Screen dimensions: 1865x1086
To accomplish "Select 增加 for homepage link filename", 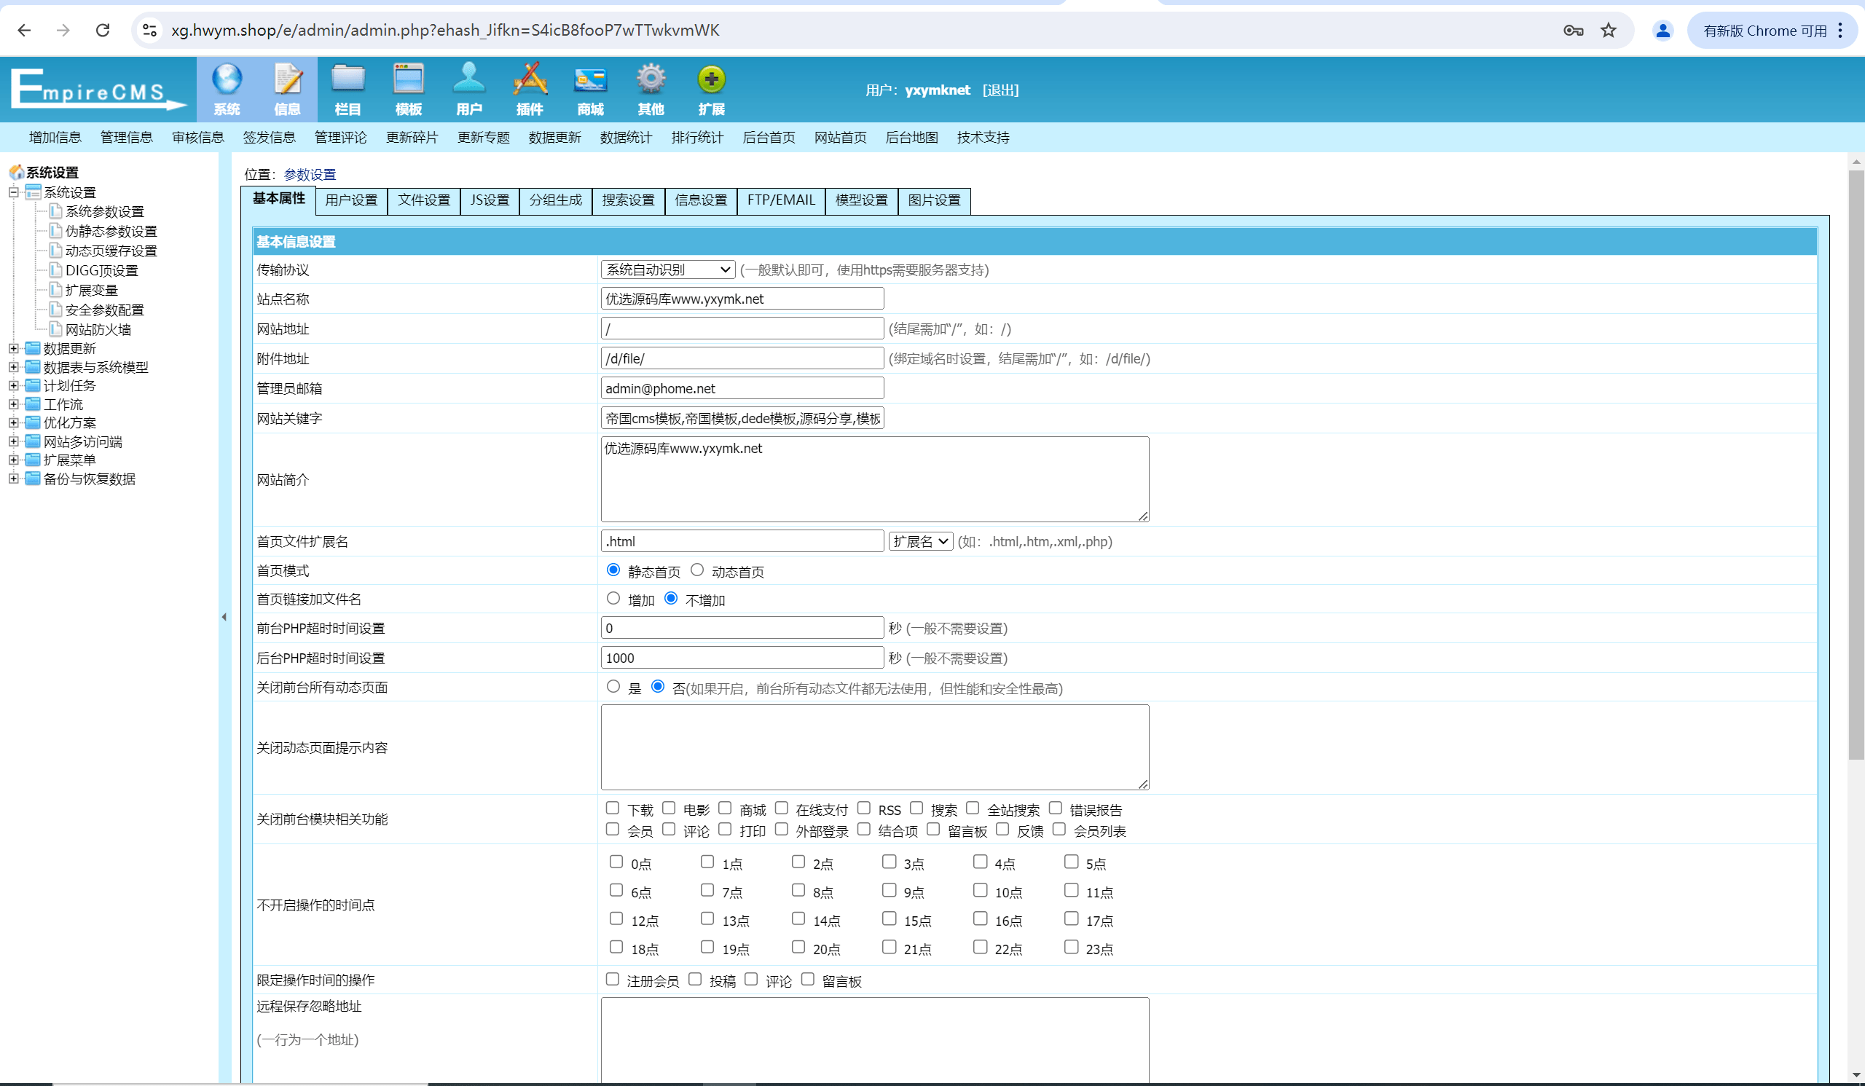I will coord(613,598).
